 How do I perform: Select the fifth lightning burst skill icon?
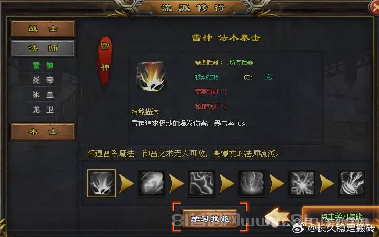(302, 183)
